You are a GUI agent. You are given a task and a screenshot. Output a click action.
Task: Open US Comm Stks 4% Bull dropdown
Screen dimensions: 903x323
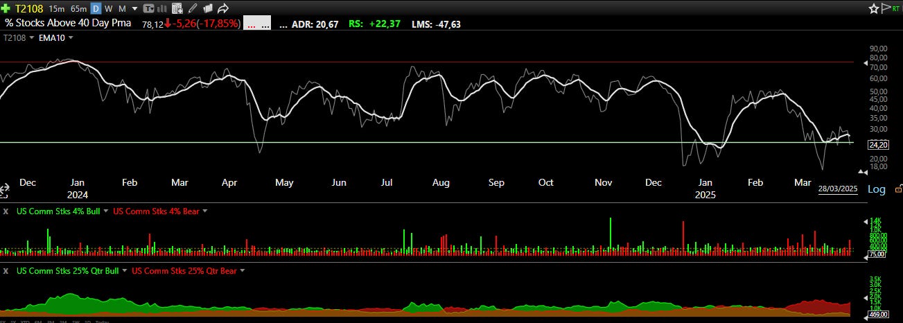107,211
